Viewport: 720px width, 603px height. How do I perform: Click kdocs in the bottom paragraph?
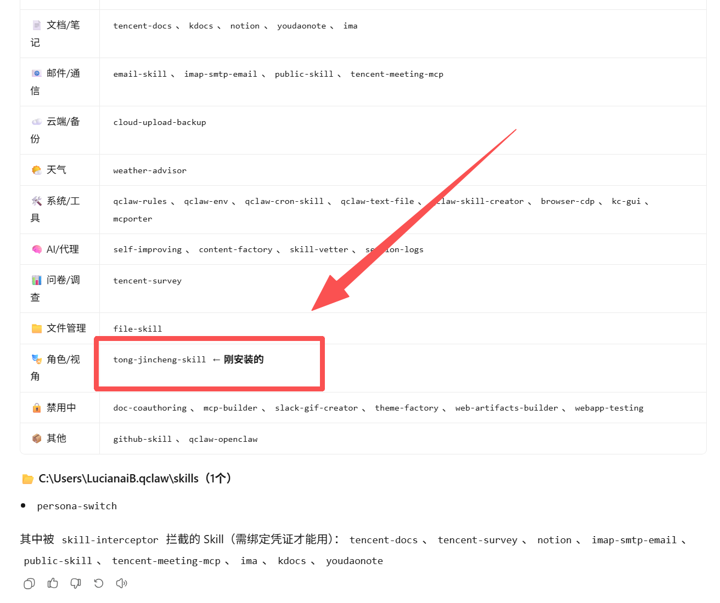coord(292,561)
